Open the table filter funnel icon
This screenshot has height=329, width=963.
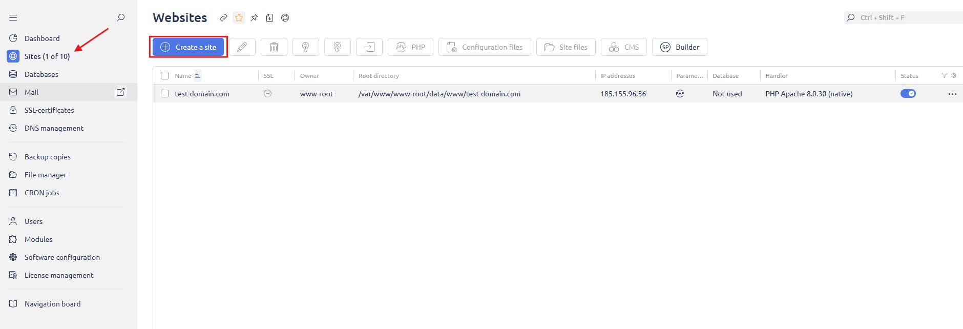click(x=945, y=75)
